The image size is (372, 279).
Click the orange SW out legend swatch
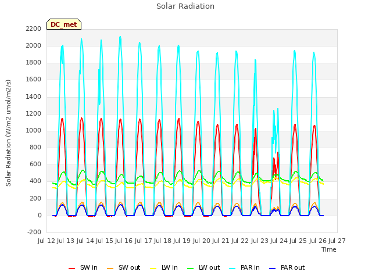pos(110,269)
